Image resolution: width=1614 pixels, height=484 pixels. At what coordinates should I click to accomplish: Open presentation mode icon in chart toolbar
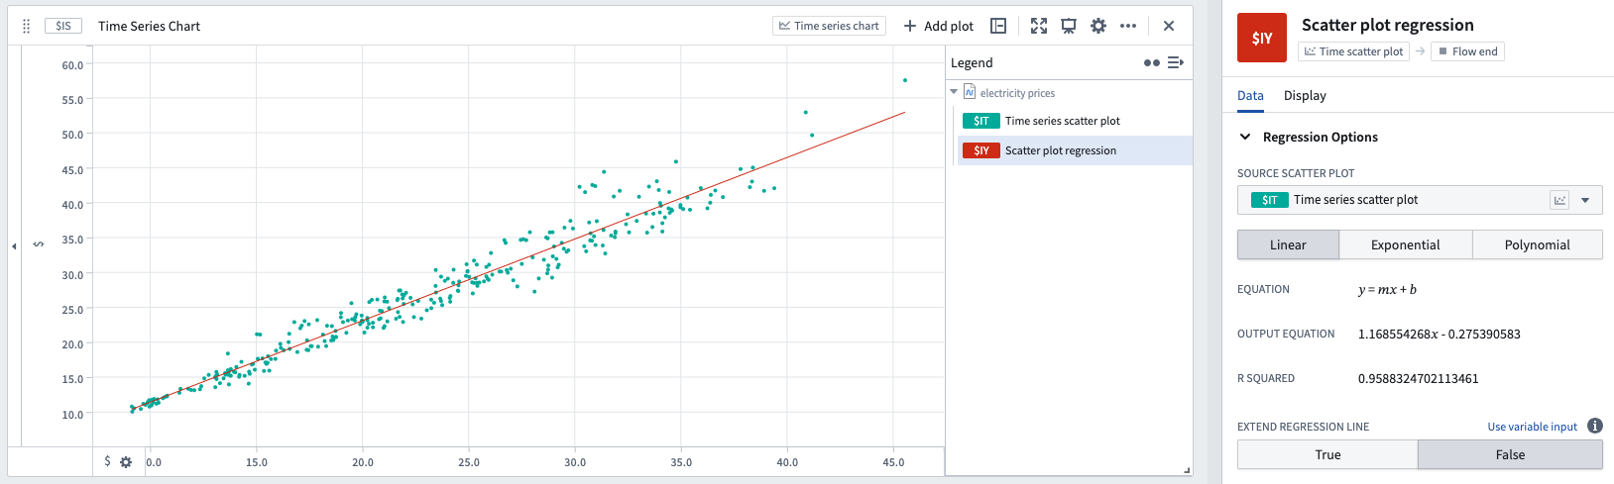click(1069, 26)
